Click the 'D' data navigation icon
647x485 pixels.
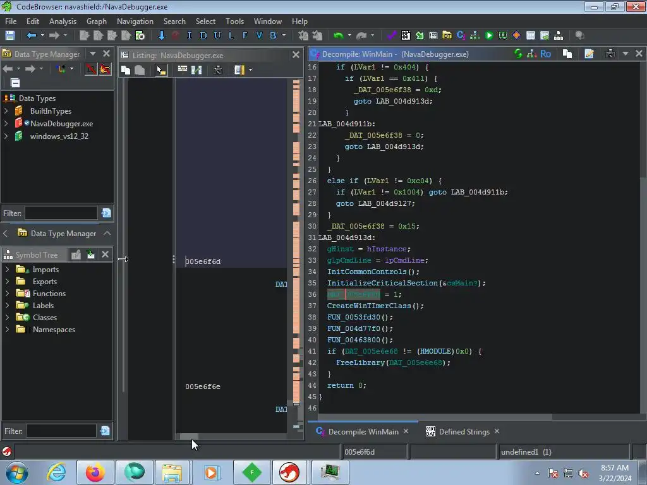(203, 35)
